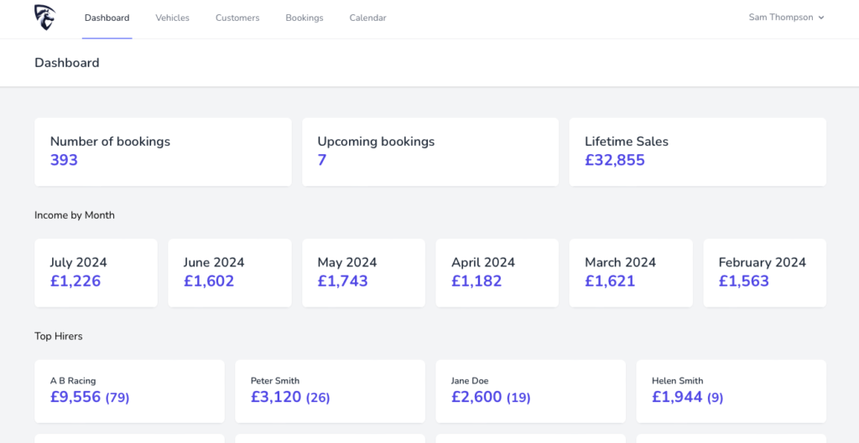
Task: Open the A B Racing hirer card
Action: coord(130,392)
